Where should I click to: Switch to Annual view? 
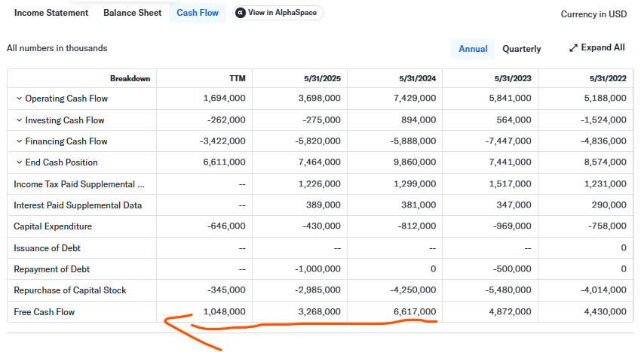[473, 49]
